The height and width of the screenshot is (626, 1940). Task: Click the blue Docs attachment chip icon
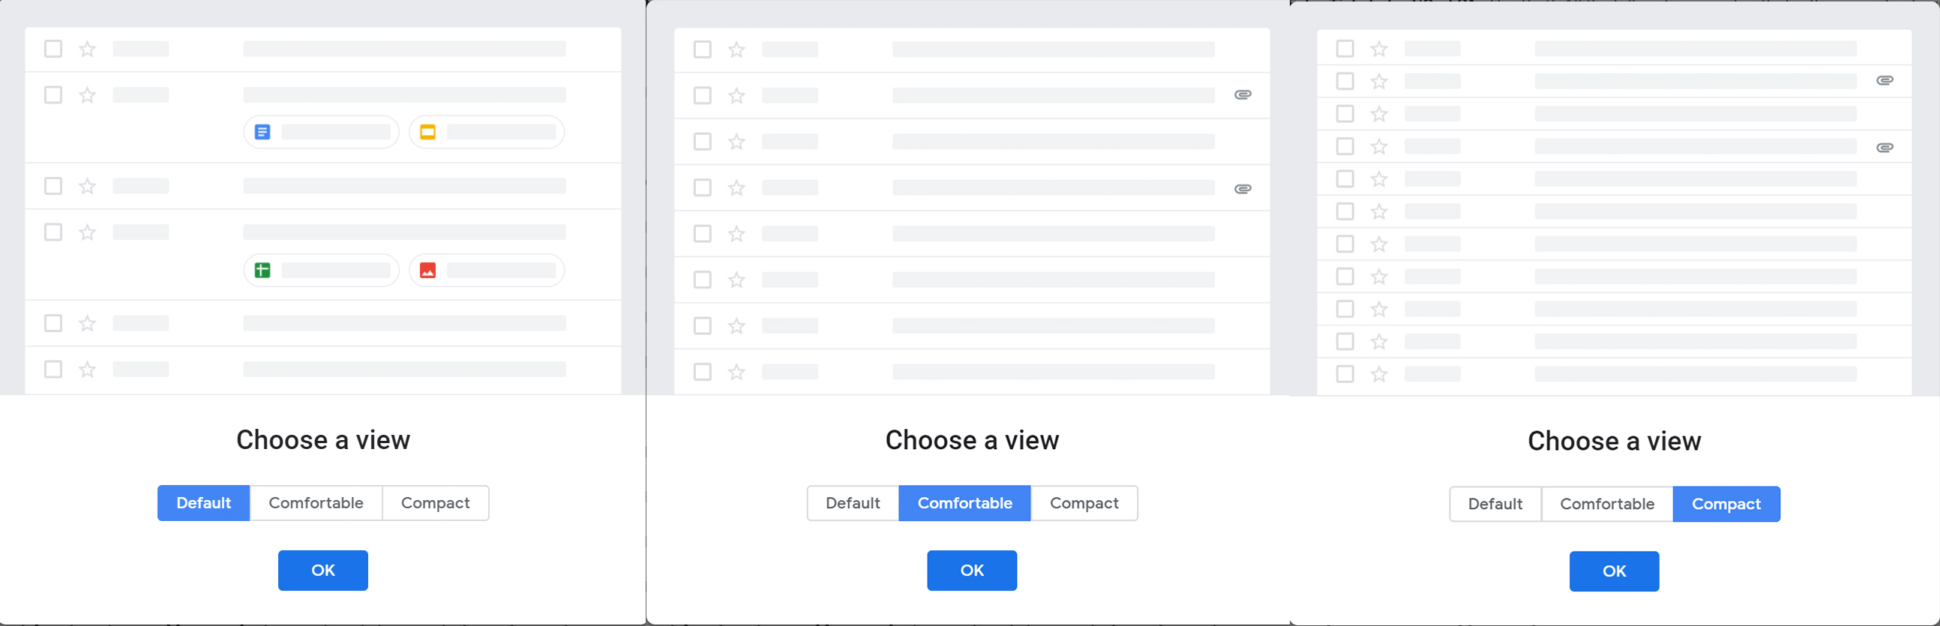[262, 133]
